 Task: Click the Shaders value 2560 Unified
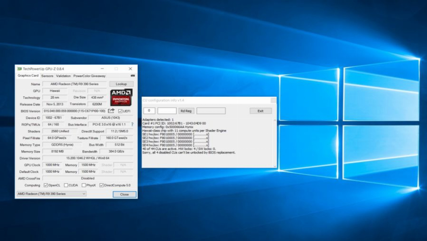click(60, 131)
